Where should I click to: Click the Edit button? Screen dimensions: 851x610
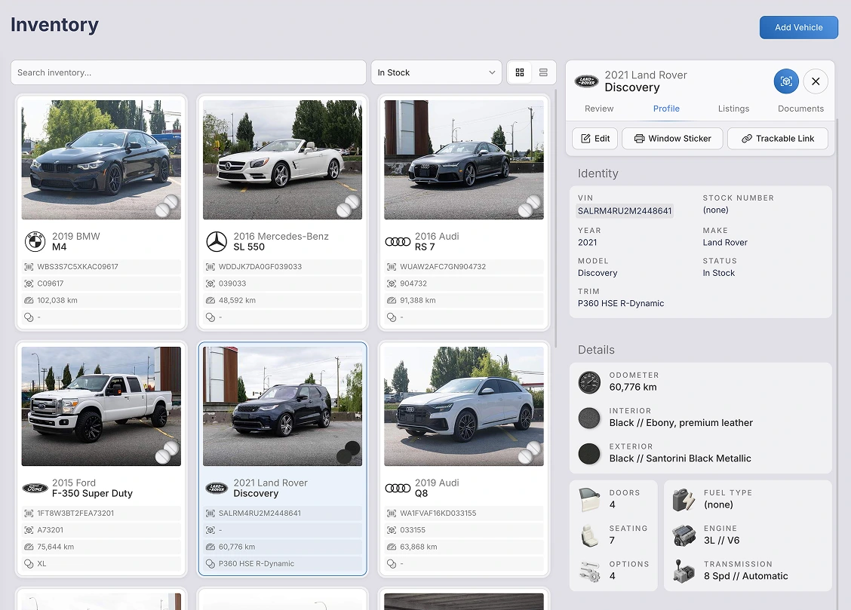594,138
